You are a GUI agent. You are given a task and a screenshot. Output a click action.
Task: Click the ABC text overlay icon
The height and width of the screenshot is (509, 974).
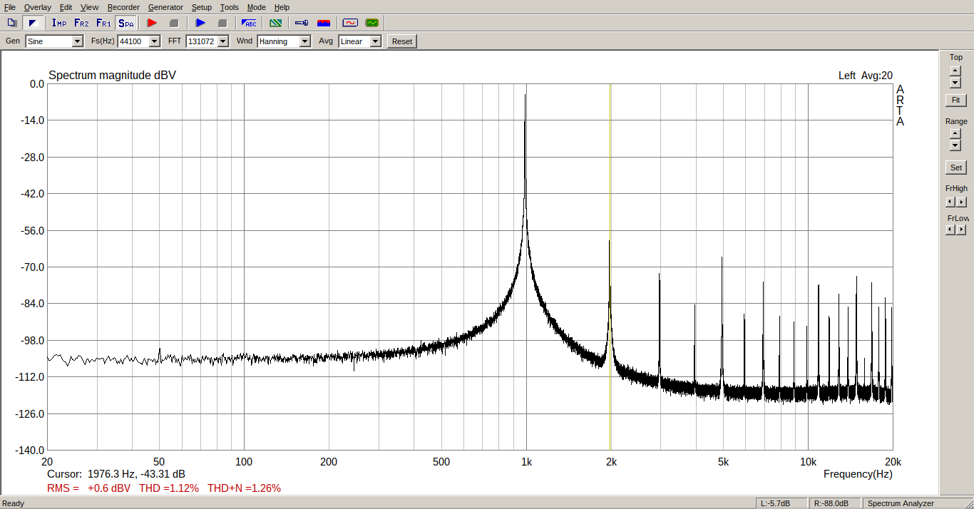[249, 23]
